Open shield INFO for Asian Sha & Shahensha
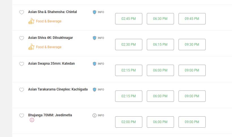Viewport: 232px width, 137px height. click(98, 12)
